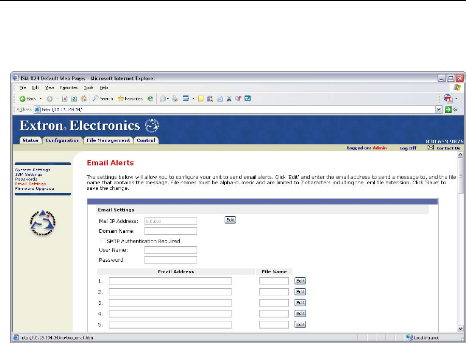Switch to the Status tab

[x=31, y=140]
